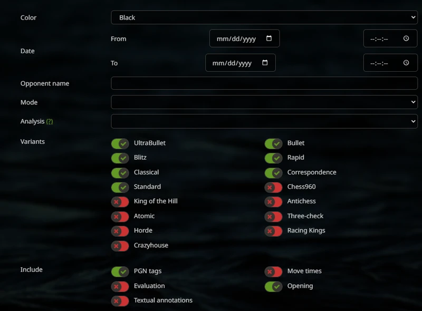Viewport: 422px width, 311px height.
Task: Enable Move times in export
Action: 273,271
